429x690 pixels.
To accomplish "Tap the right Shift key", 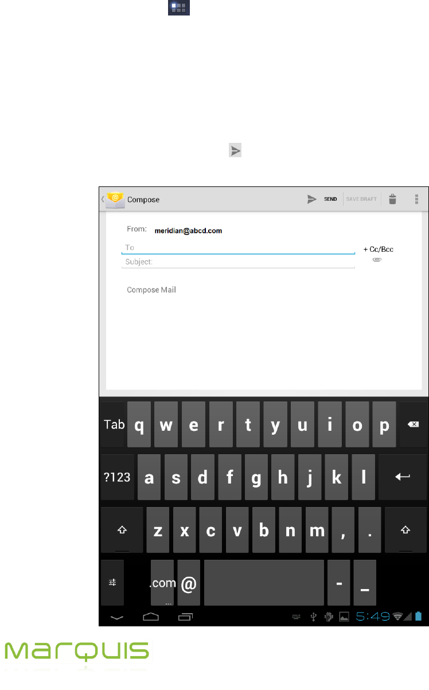I will click(406, 530).
